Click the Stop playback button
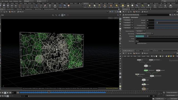The width and height of the screenshot is (178, 100). (5, 93)
